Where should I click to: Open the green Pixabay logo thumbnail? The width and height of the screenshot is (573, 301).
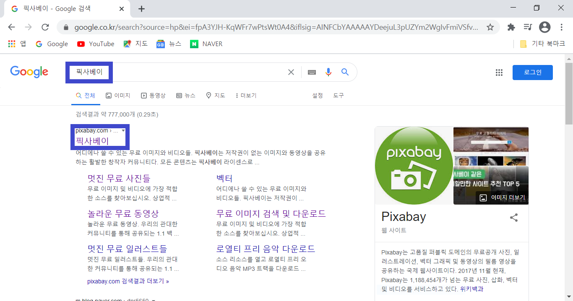[414, 166]
